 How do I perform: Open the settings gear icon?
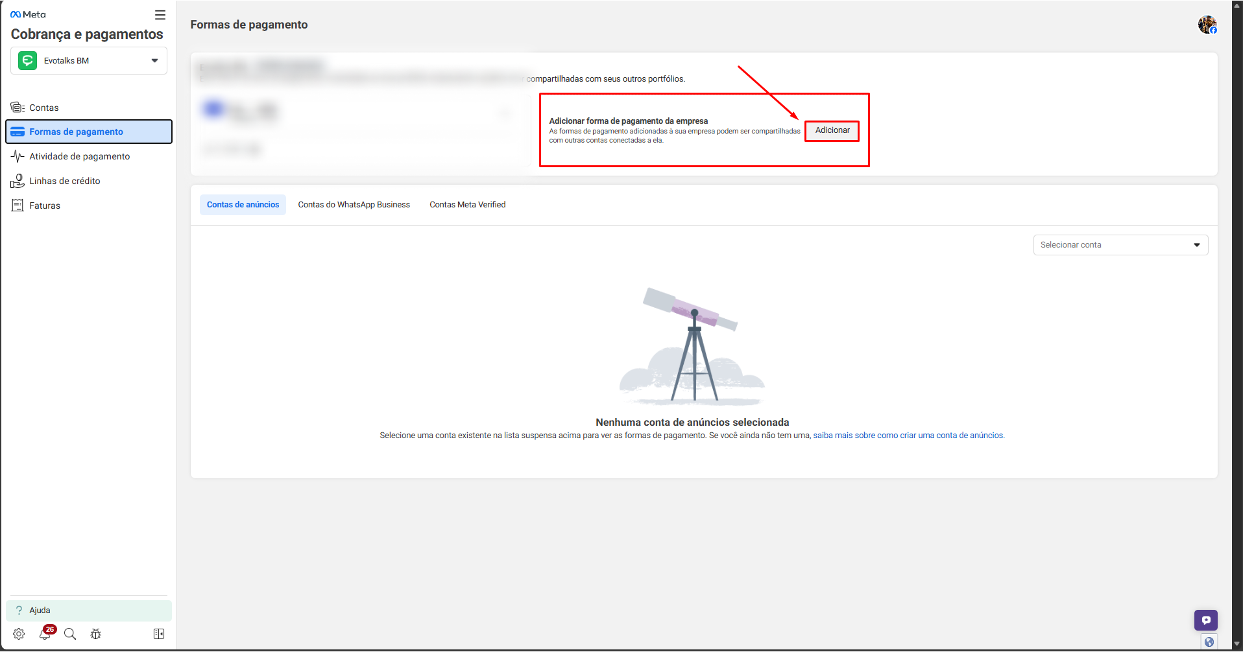19,634
